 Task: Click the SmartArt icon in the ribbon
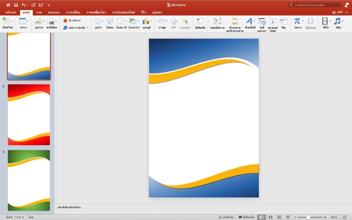click(x=133, y=21)
